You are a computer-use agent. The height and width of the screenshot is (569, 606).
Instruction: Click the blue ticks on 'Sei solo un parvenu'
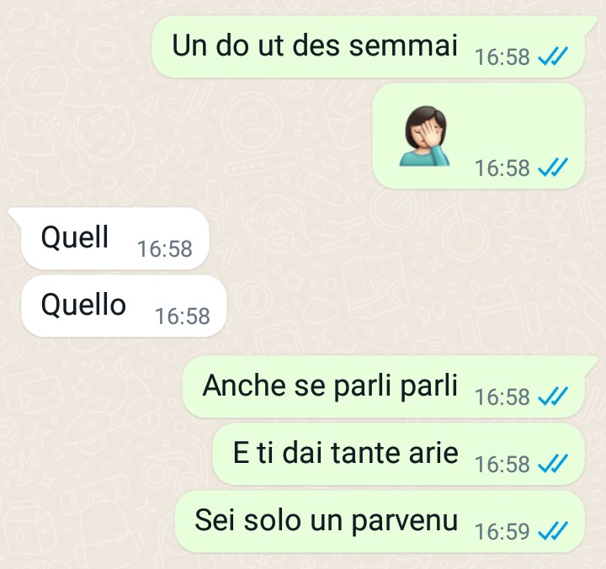click(553, 531)
